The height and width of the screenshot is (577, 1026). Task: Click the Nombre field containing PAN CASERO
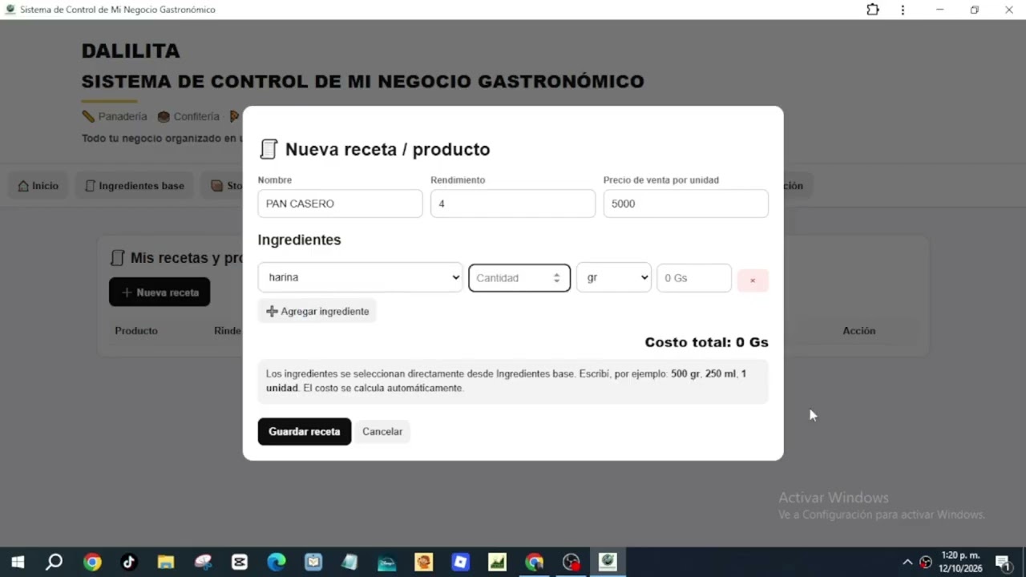pos(340,204)
